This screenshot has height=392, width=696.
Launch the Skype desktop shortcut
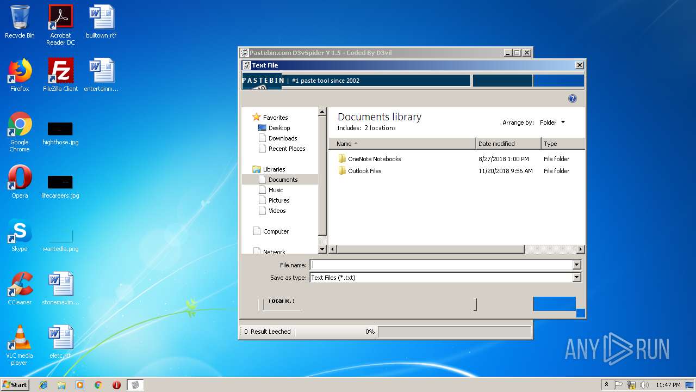(20, 235)
